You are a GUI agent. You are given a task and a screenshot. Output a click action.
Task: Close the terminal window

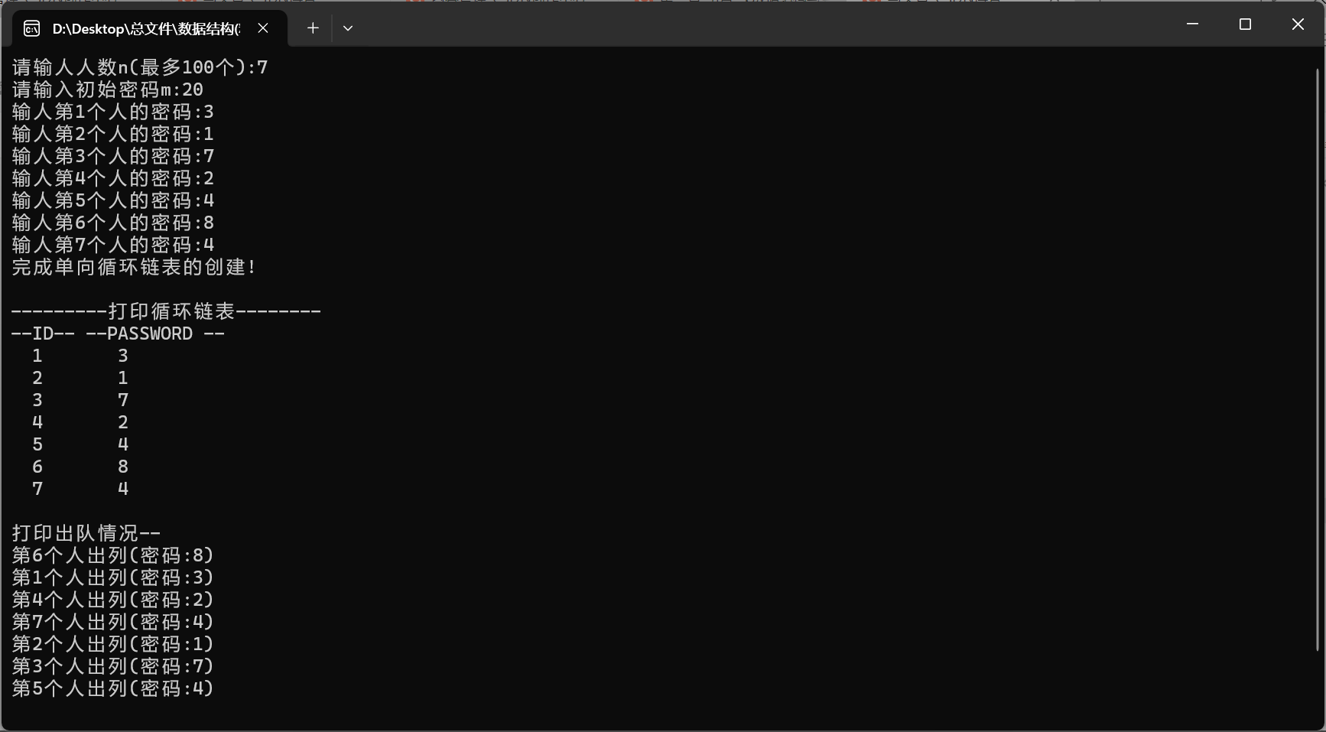[1298, 24]
